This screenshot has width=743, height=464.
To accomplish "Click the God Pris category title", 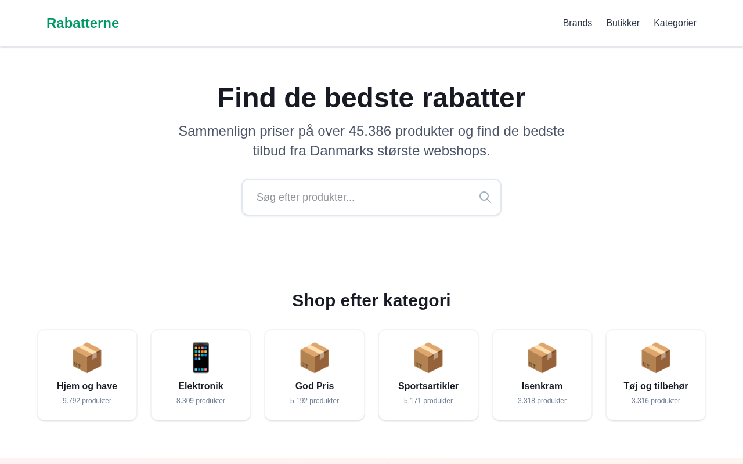I will [x=315, y=386].
